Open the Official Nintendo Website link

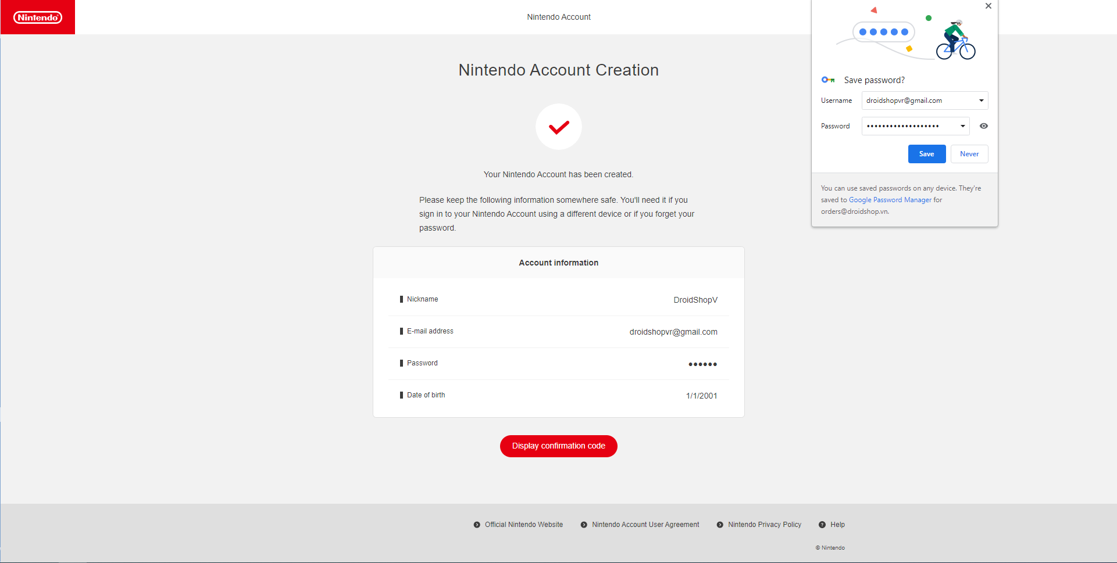(x=524, y=525)
